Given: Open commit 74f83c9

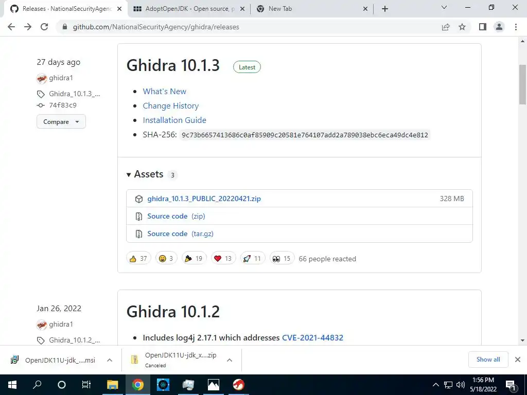Looking at the screenshot, I should [x=62, y=105].
